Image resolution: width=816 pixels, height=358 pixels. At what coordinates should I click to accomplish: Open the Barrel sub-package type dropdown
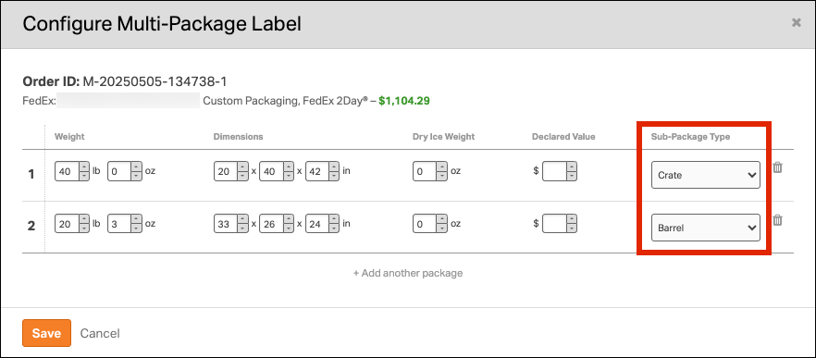pyautogui.click(x=706, y=228)
